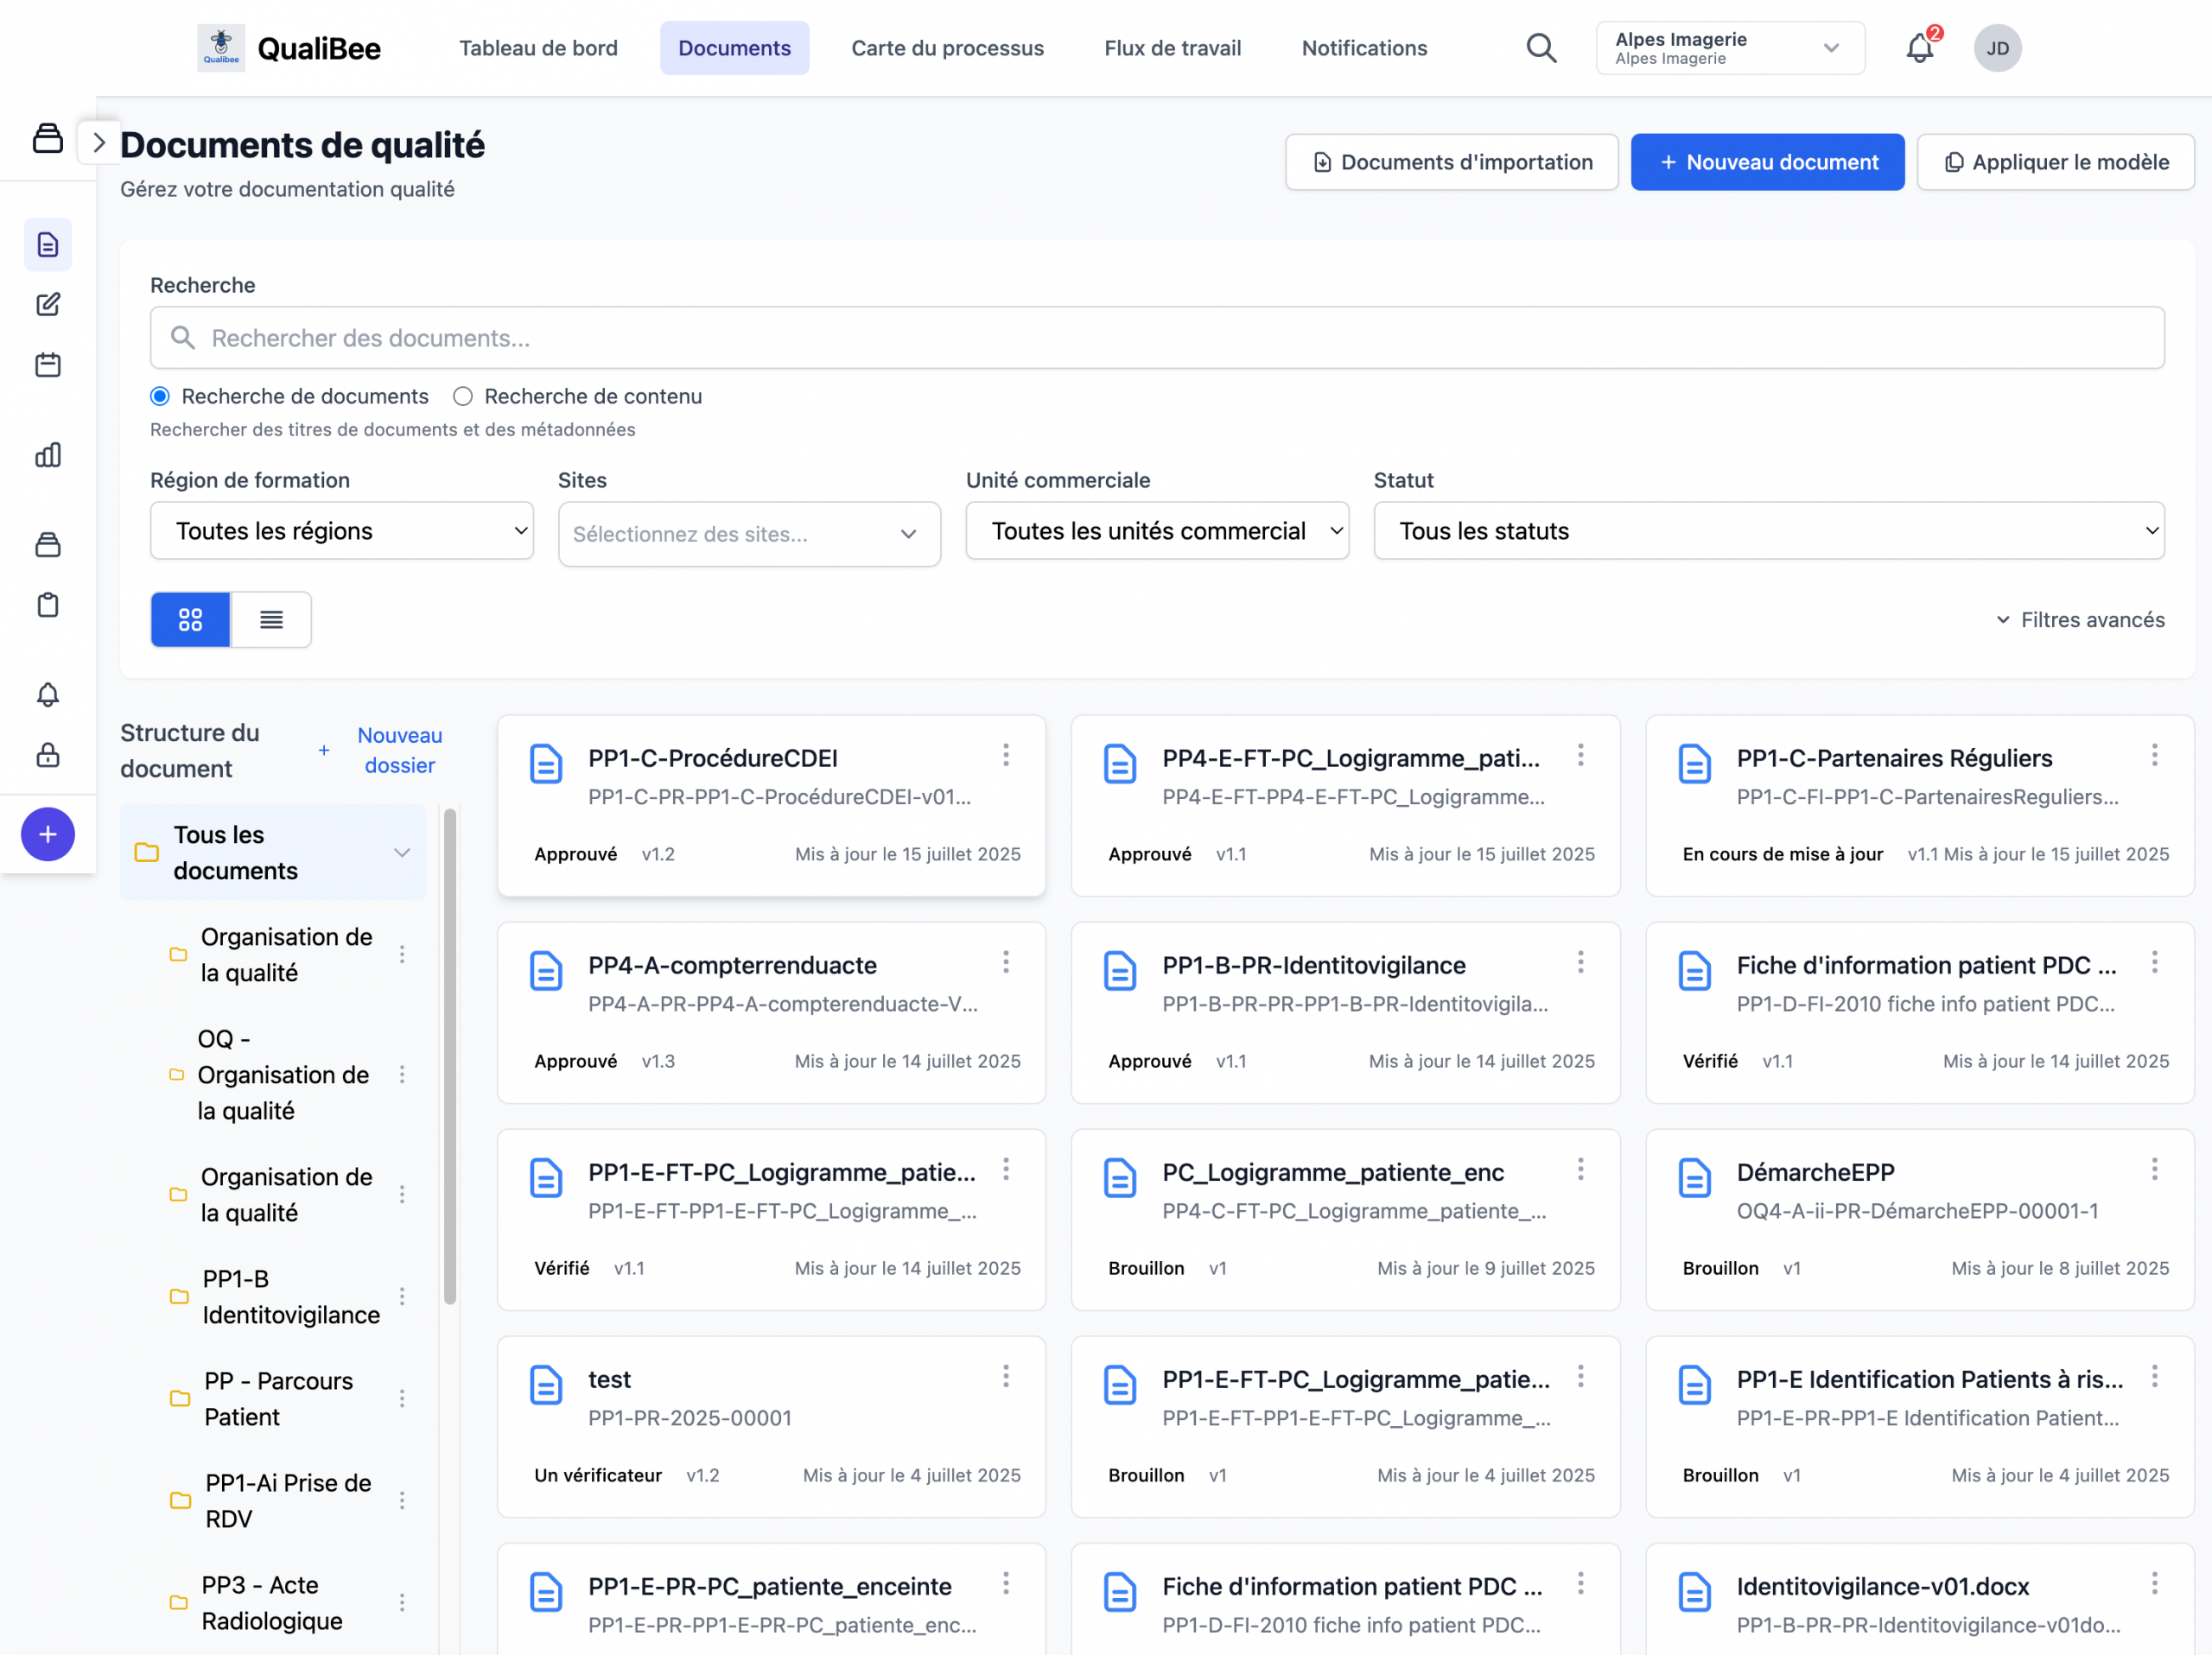
Task: Select Recherche de documents radio option
Action: click(x=160, y=396)
